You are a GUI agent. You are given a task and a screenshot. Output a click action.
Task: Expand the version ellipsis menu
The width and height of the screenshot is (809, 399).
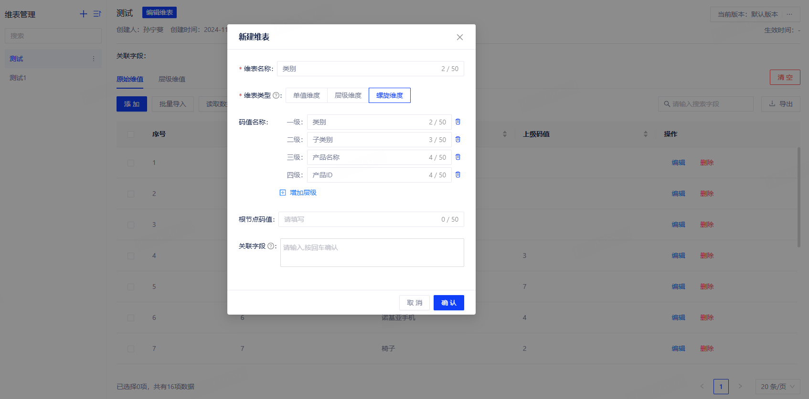point(789,14)
